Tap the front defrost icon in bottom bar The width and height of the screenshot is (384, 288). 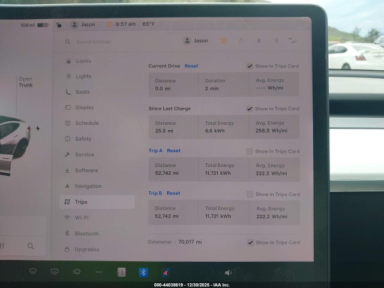click(33, 271)
